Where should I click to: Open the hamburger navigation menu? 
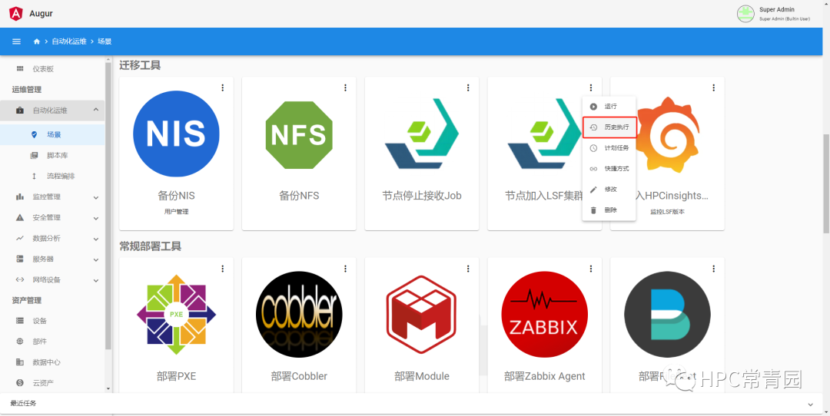(x=16, y=41)
